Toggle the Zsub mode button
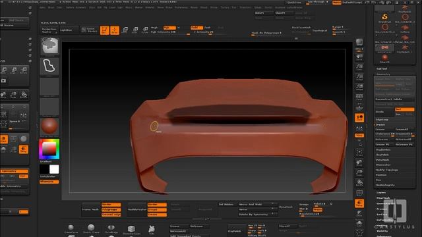Screen dimensions: 422x237 208,28
